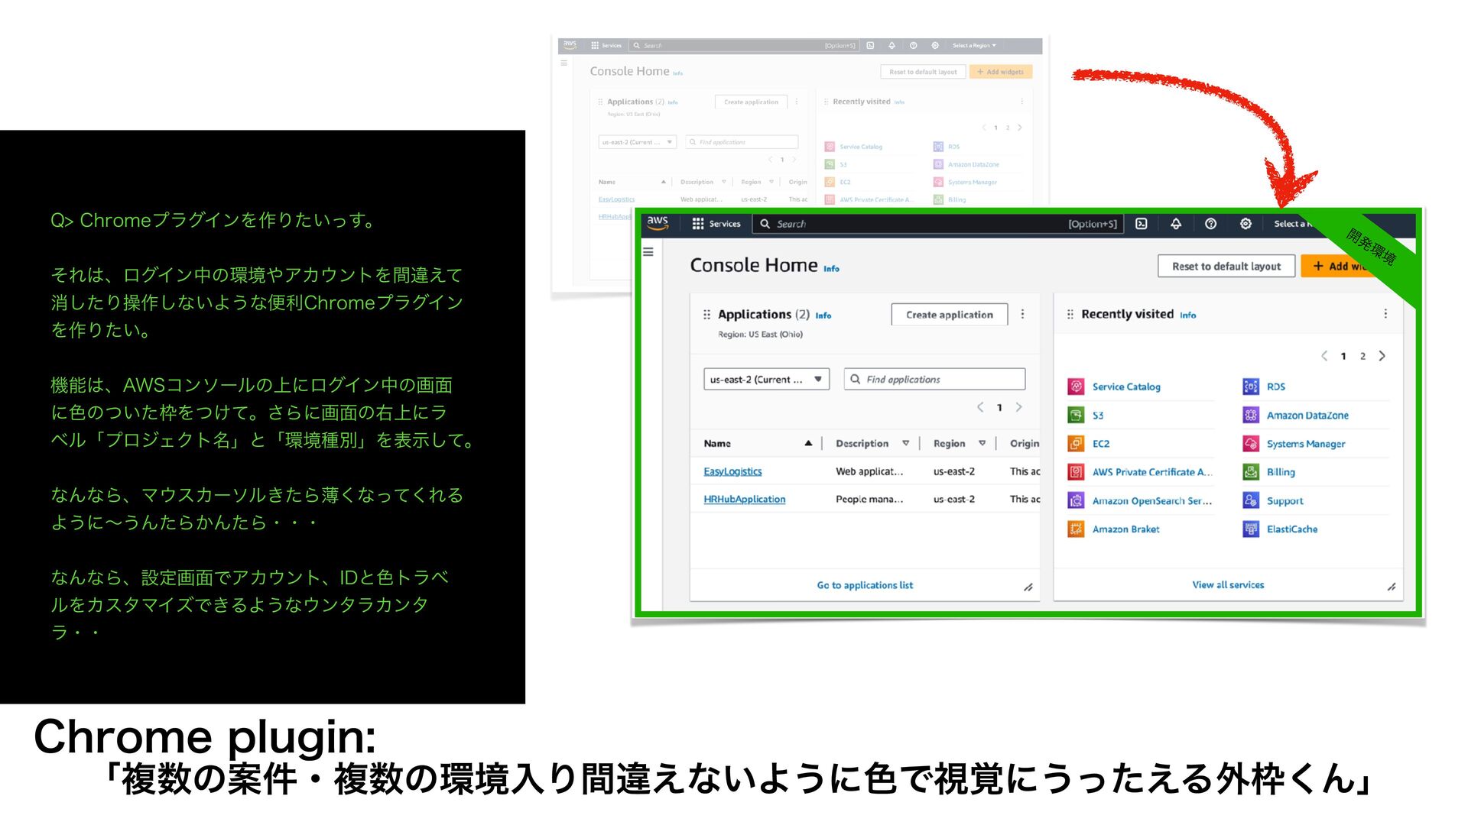Click the 'Web applicat...' description cell

coord(869,471)
